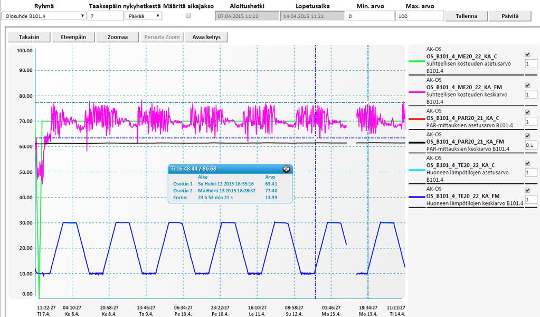
Task: Uncheck the OS_B101_4_PAR20_21_KA_FM series checkbox
Action: [527, 136]
